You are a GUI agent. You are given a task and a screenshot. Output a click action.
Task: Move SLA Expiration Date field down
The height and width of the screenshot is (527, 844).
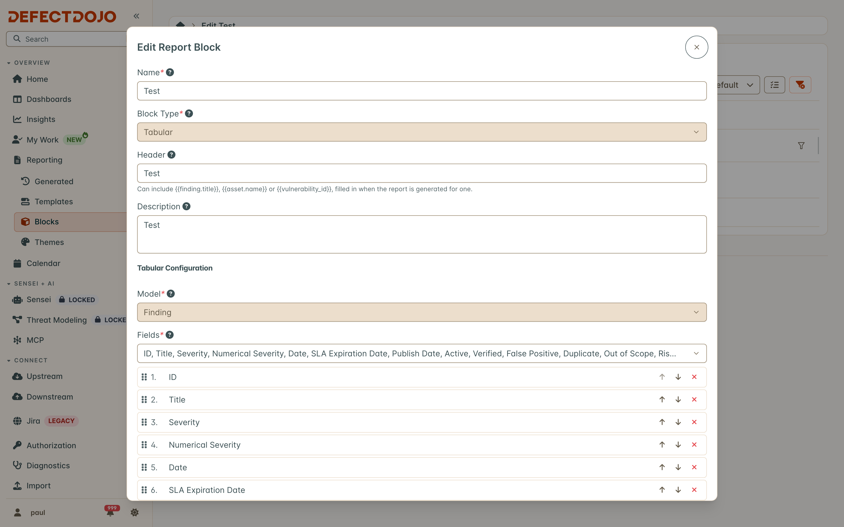[x=678, y=490]
